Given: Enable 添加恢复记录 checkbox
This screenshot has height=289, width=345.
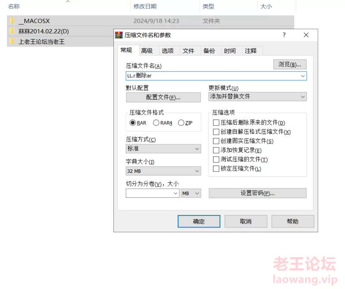Looking at the screenshot, I should tap(216, 150).
